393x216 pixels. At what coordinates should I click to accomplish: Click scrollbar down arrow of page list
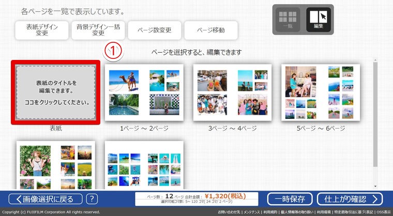(375, 186)
